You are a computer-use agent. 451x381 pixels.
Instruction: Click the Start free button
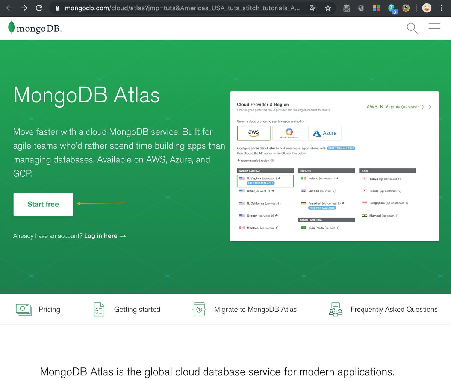(43, 204)
